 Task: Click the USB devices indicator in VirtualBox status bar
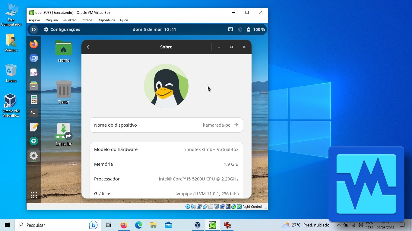click(x=205, y=207)
